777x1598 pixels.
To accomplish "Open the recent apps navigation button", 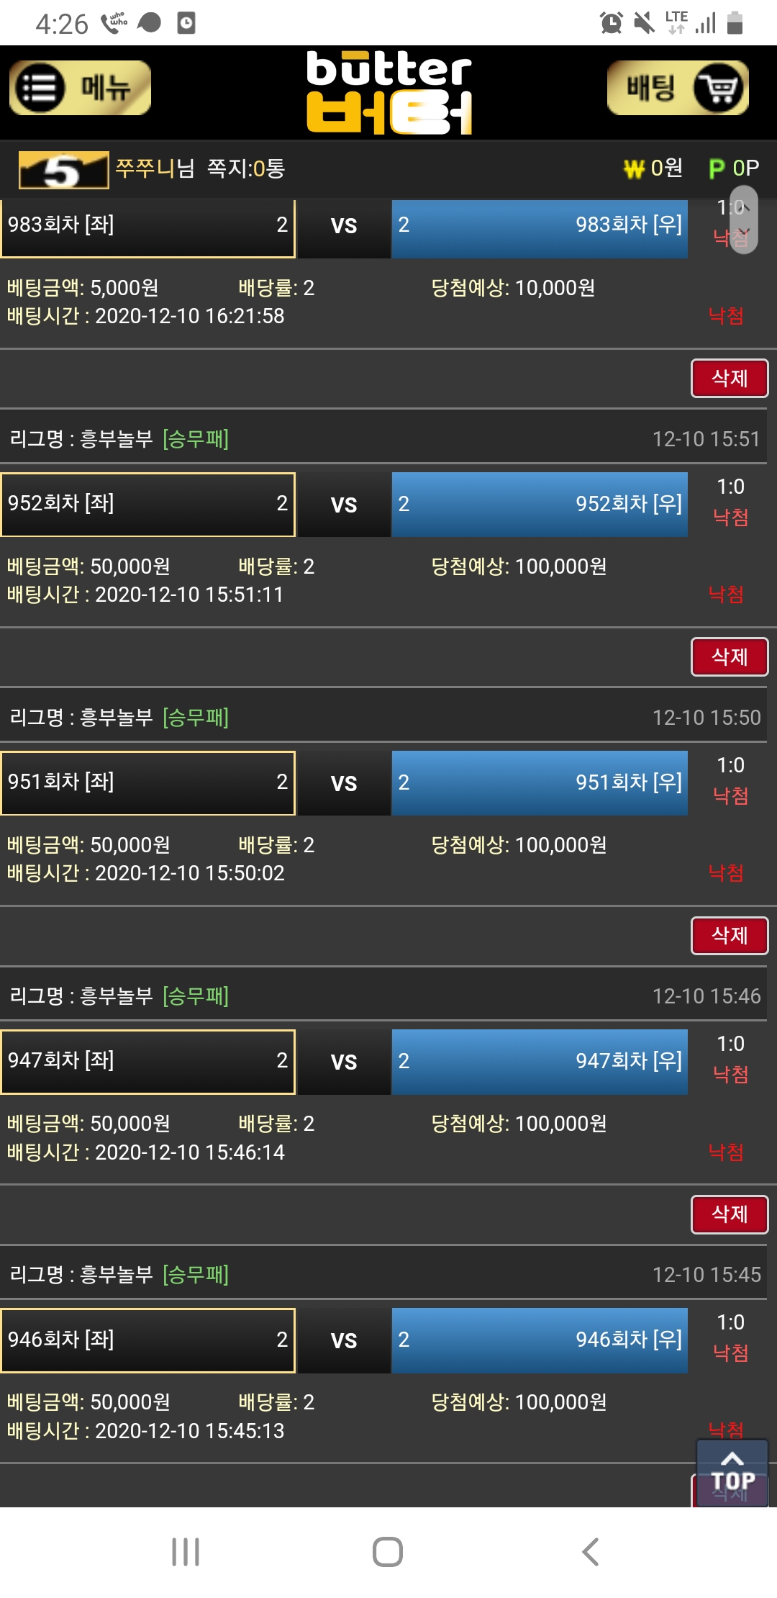I will coord(186,1551).
